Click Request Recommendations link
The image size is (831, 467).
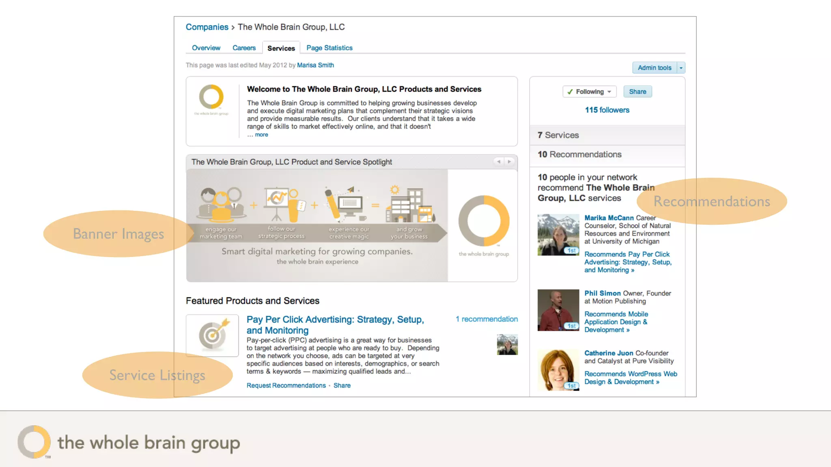coord(286,386)
